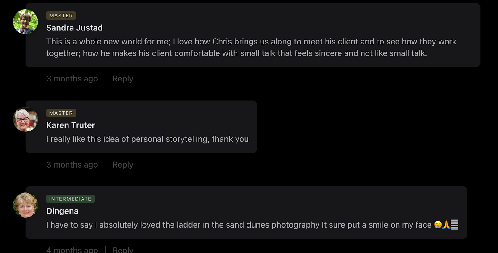Click Dingena's profile avatar
This screenshot has height=253, width=498.
point(26,205)
